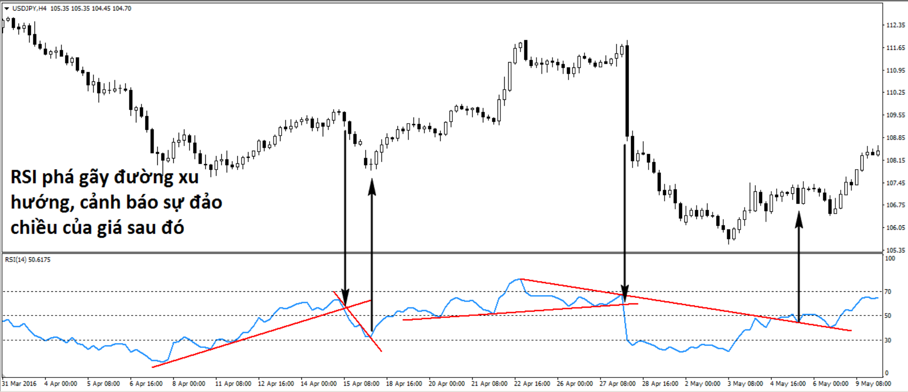Click the RSI(14) 50.6175 indicator label

pyautogui.click(x=28, y=260)
